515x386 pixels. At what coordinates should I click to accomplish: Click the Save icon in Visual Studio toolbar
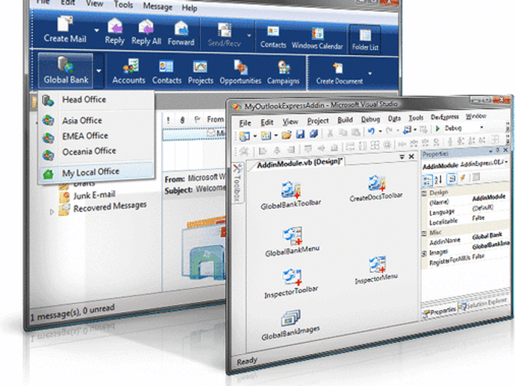point(300,134)
